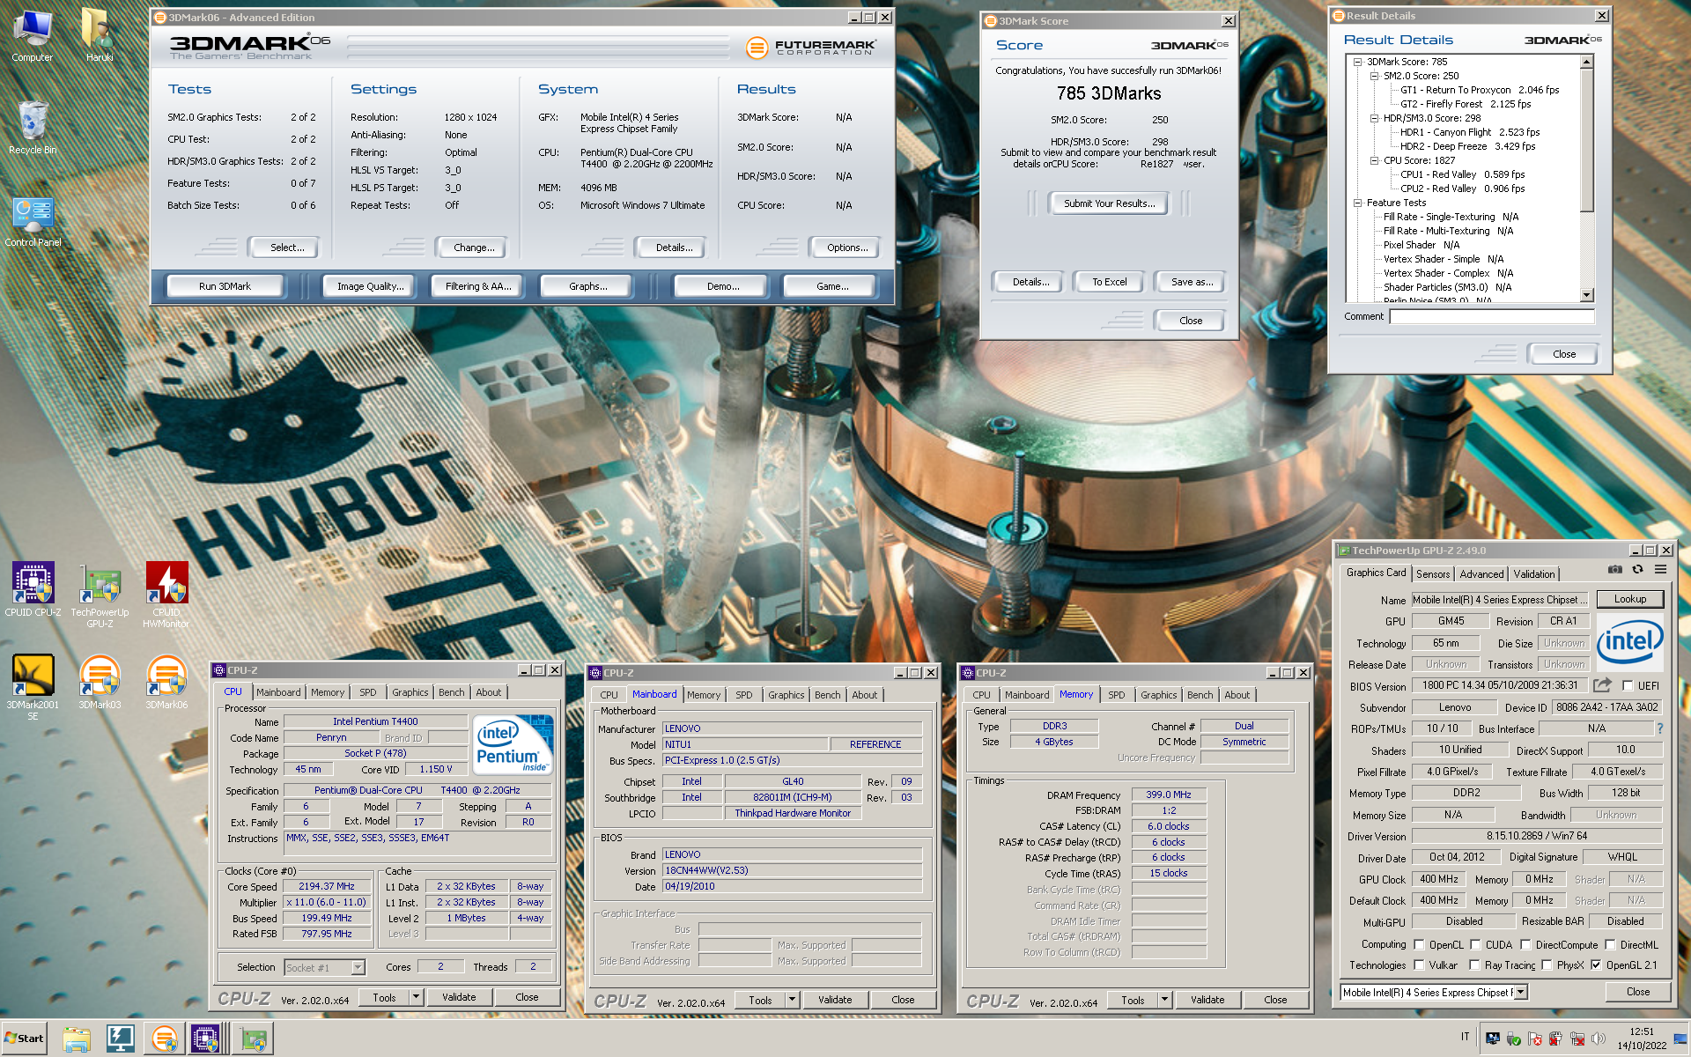
Task: Switch to the Validation tab in GPU-Z
Action: [x=1534, y=574]
